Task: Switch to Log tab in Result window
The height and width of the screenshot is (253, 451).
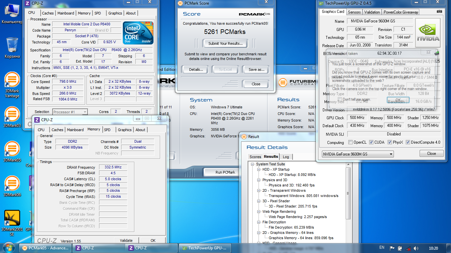Action: tap(286, 157)
